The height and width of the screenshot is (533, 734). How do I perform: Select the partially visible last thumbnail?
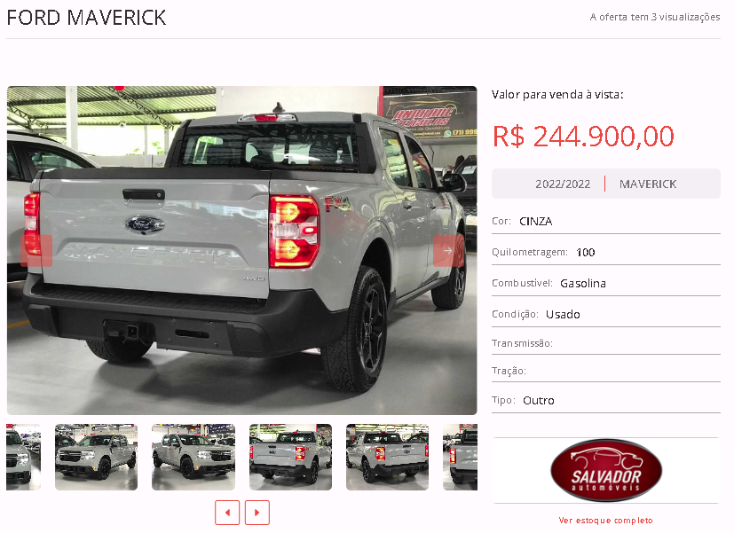point(460,457)
